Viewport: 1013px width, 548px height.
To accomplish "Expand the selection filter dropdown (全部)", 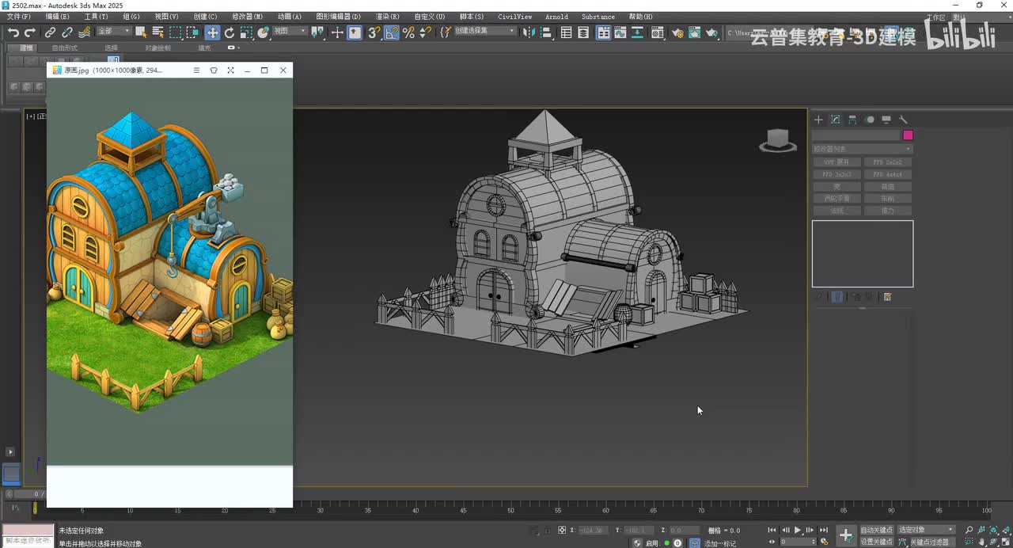I will [114, 32].
